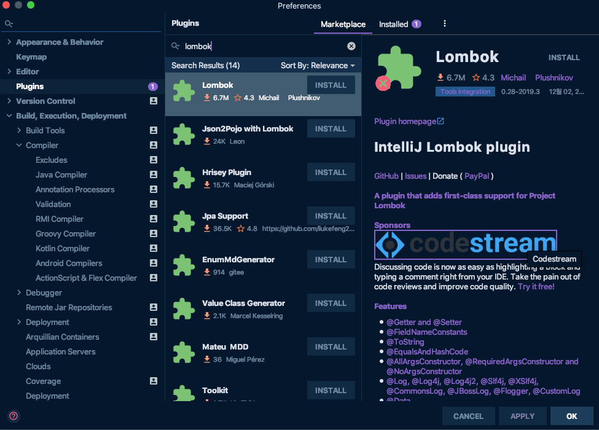Click project-level icon next to Java Compiler
This screenshot has height=430, width=599.
pos(154,174)
